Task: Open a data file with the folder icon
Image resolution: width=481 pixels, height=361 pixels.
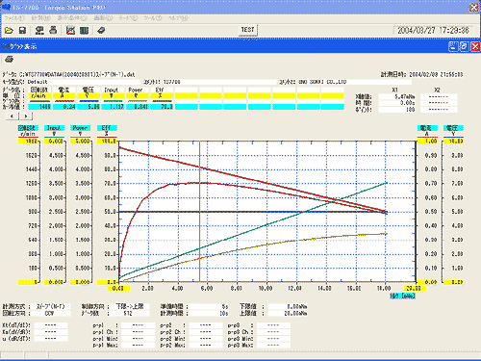Action: (x=9, y=31)
